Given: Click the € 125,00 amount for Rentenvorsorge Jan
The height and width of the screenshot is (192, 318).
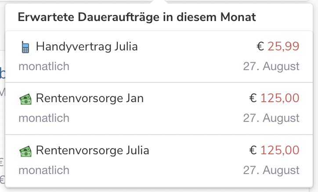Looking at the screenshot, I should click(274, 98).
